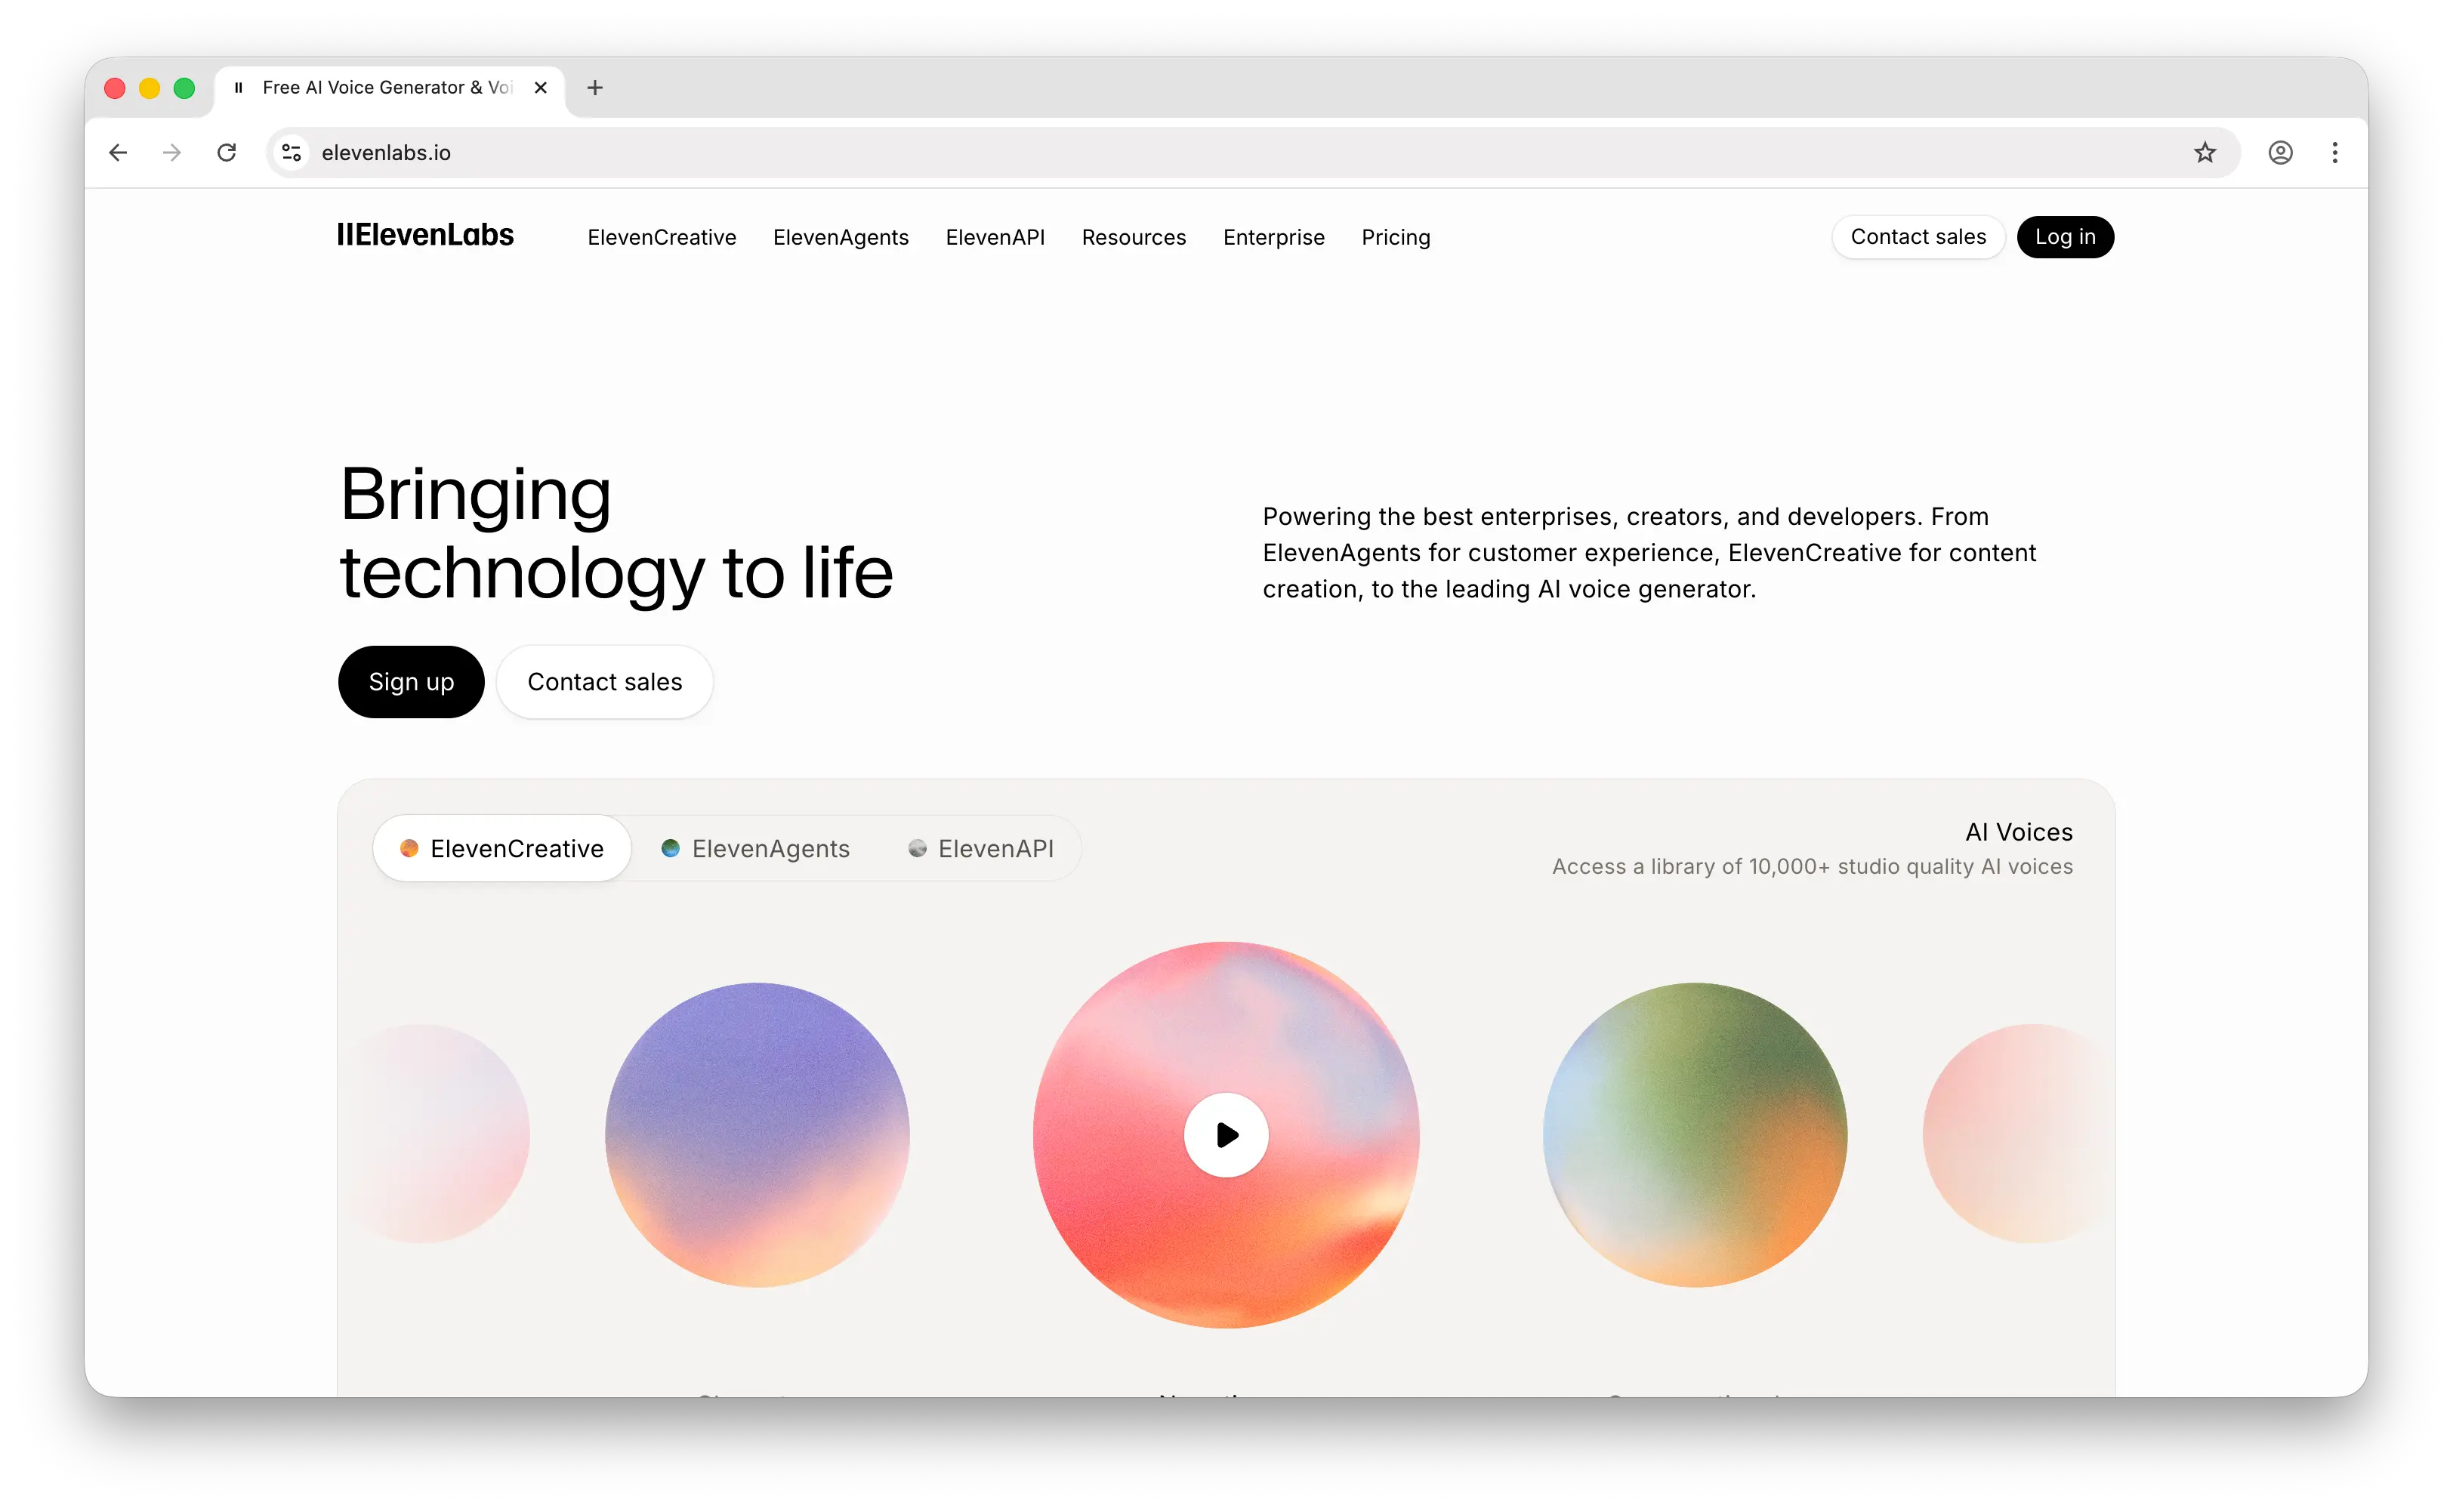This screenshot has height=1509, width=2453.
Task: Close the Free AI Voice Generator tab
Action: 541,88
